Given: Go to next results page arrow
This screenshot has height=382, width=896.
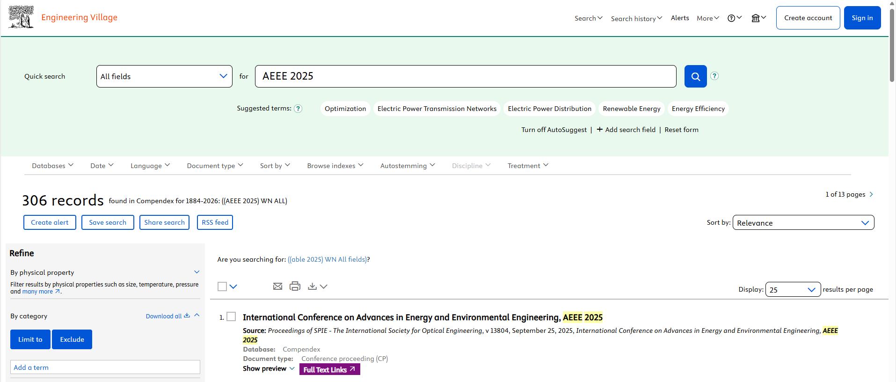Looking at the screenshot, I should [x=871, y=194].
